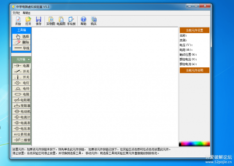Collapse the 工具箱 toolbox panel header

[21, 30]
